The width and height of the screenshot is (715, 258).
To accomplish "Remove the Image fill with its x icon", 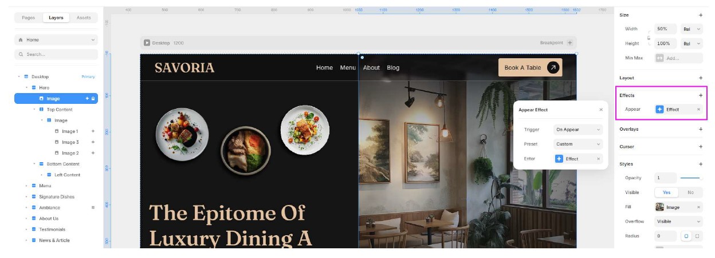I will click(698, 207).
